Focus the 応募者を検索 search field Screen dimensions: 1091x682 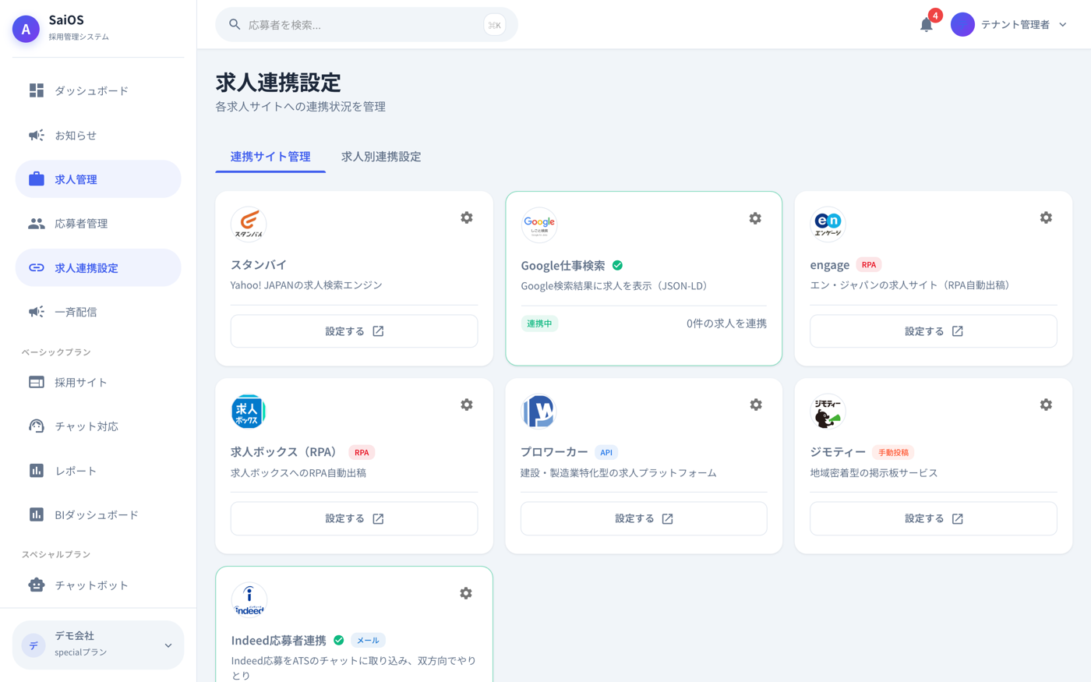pyautogui.click(x=366, y=25)
